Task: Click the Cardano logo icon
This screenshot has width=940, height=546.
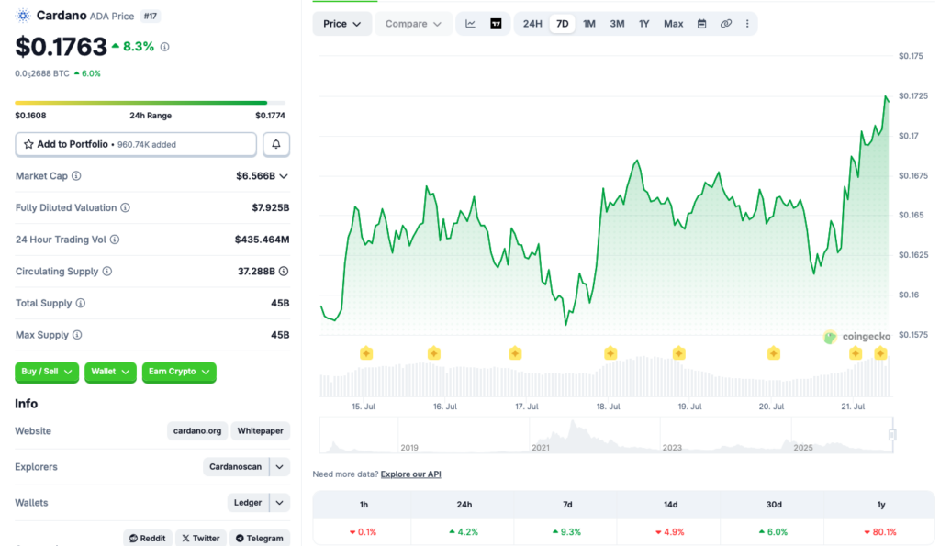Action: pyautogui.click(x=23, y=16)
